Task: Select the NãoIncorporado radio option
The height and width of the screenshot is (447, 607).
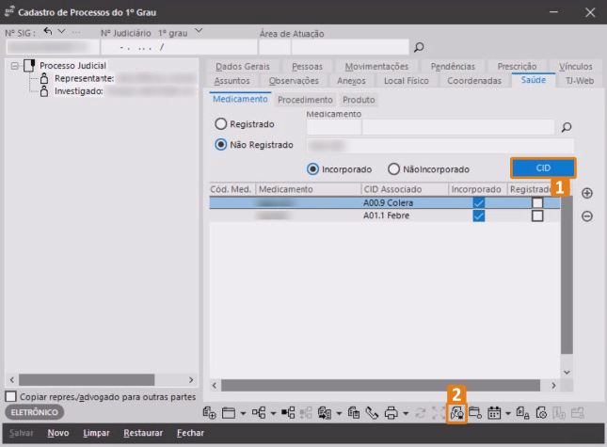Action: [x=394, y=168]
